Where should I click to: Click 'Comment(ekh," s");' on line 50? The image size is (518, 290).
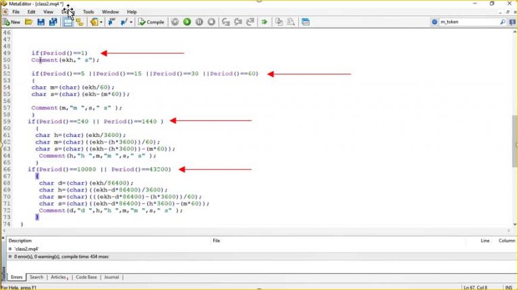[65, 60]
